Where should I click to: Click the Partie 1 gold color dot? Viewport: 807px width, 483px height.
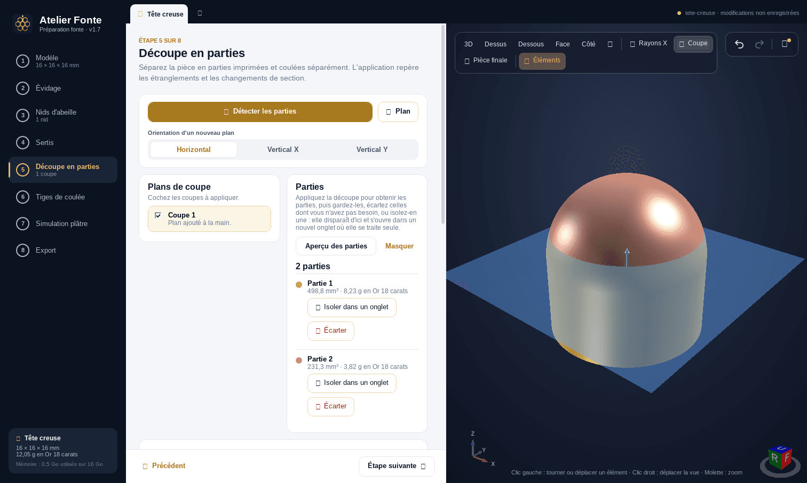(x=299, y=285)
